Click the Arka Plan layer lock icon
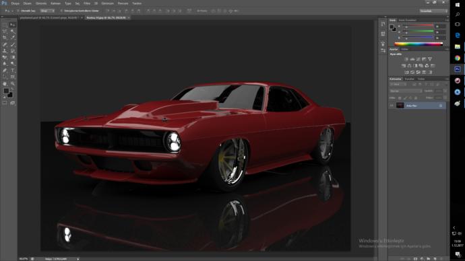465x261 pixels. [441, 106]
